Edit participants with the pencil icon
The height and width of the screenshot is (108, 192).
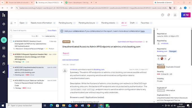coord(169,59)
